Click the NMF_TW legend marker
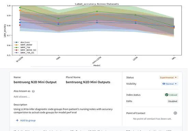Image resolution: width=188 pixels, height=131 pixels. click(x=16, y=47)
